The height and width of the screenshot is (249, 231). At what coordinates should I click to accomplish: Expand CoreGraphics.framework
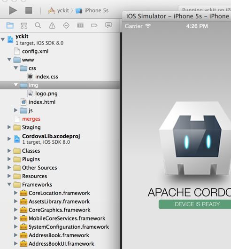tap(15, 210)
